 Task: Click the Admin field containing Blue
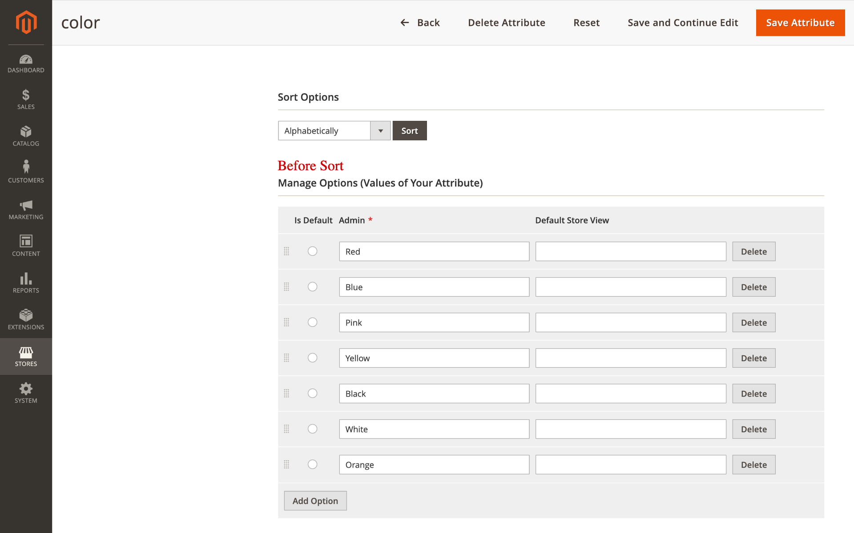[x=434, y=287]
